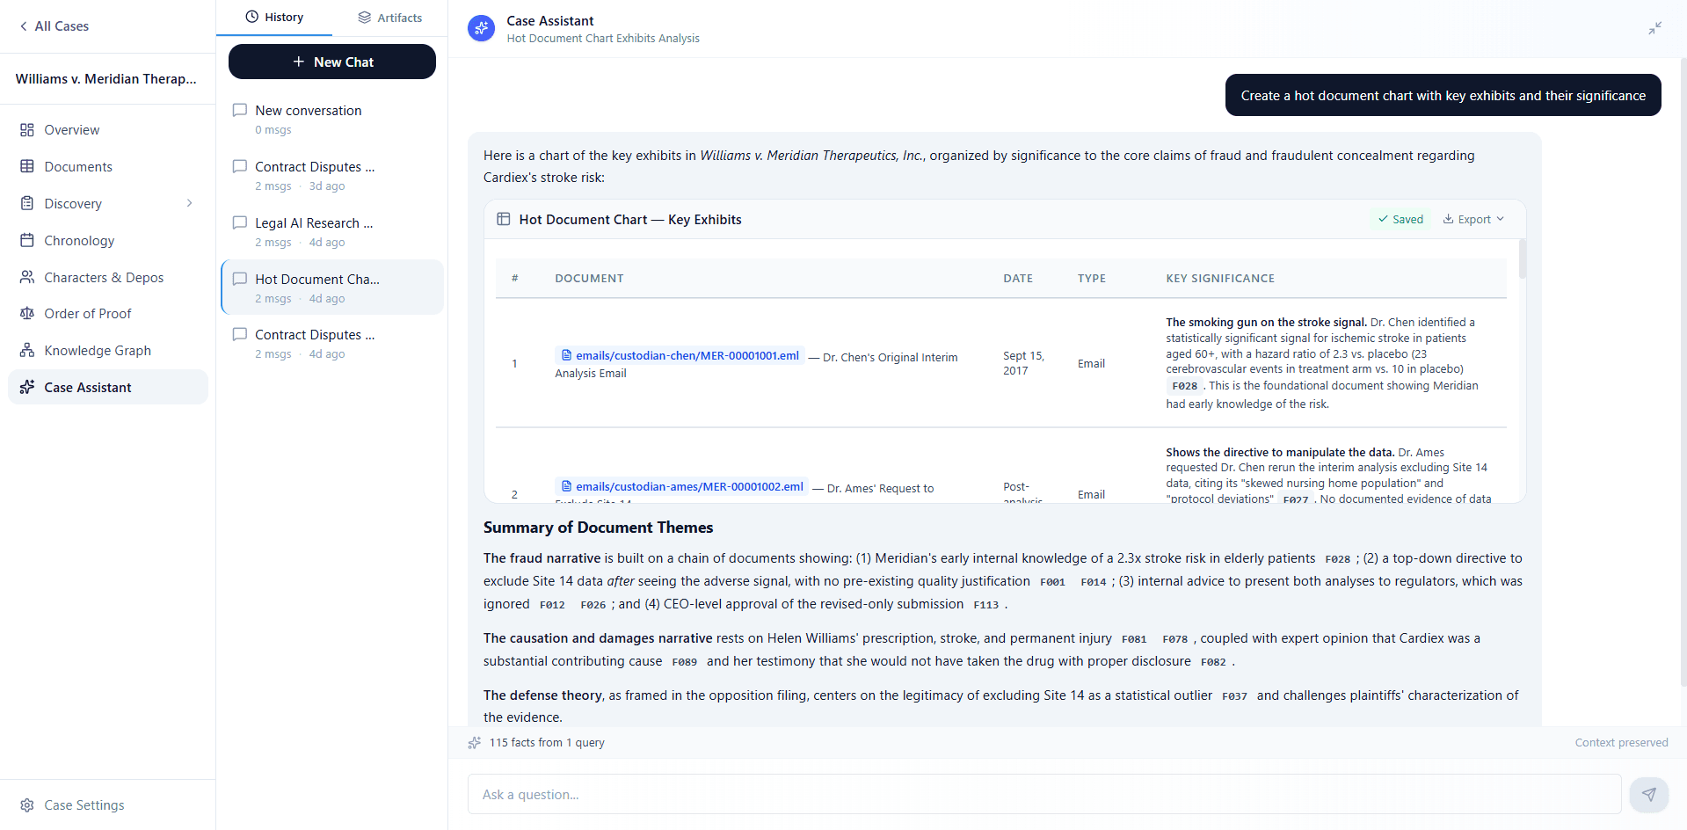Open the Export dropdown menu

1473,219
